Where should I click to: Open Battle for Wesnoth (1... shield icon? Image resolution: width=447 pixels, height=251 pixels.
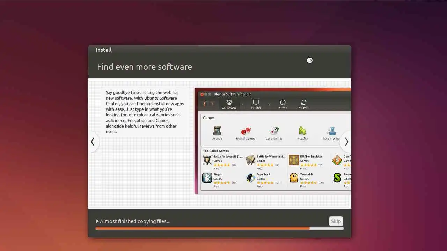(207, 160)
